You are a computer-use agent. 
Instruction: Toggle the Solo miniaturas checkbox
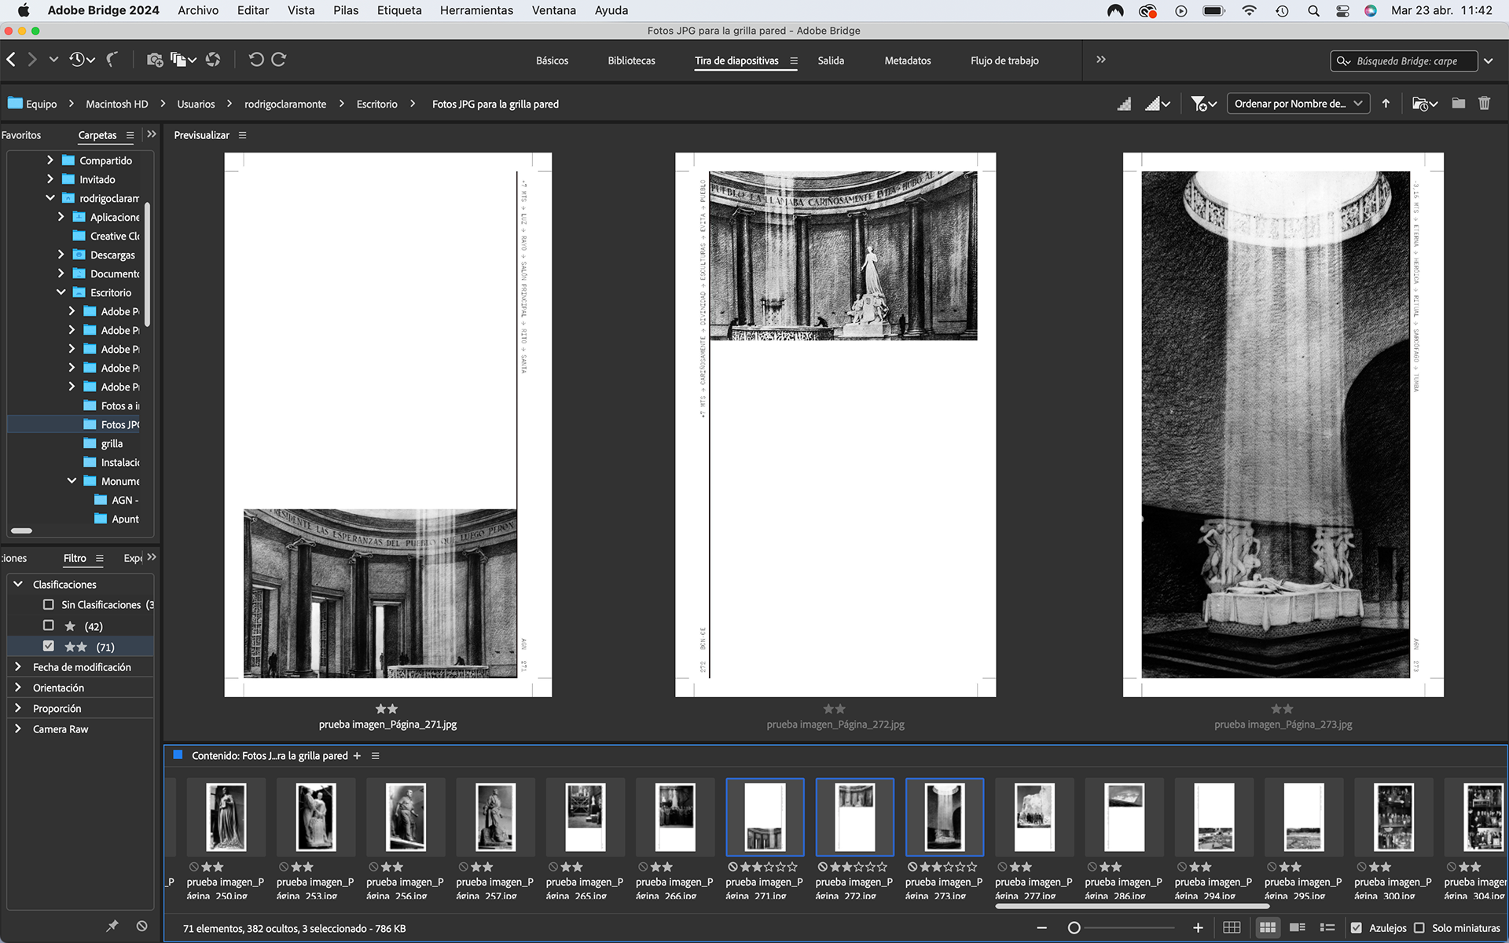(x=1419, y=928)
